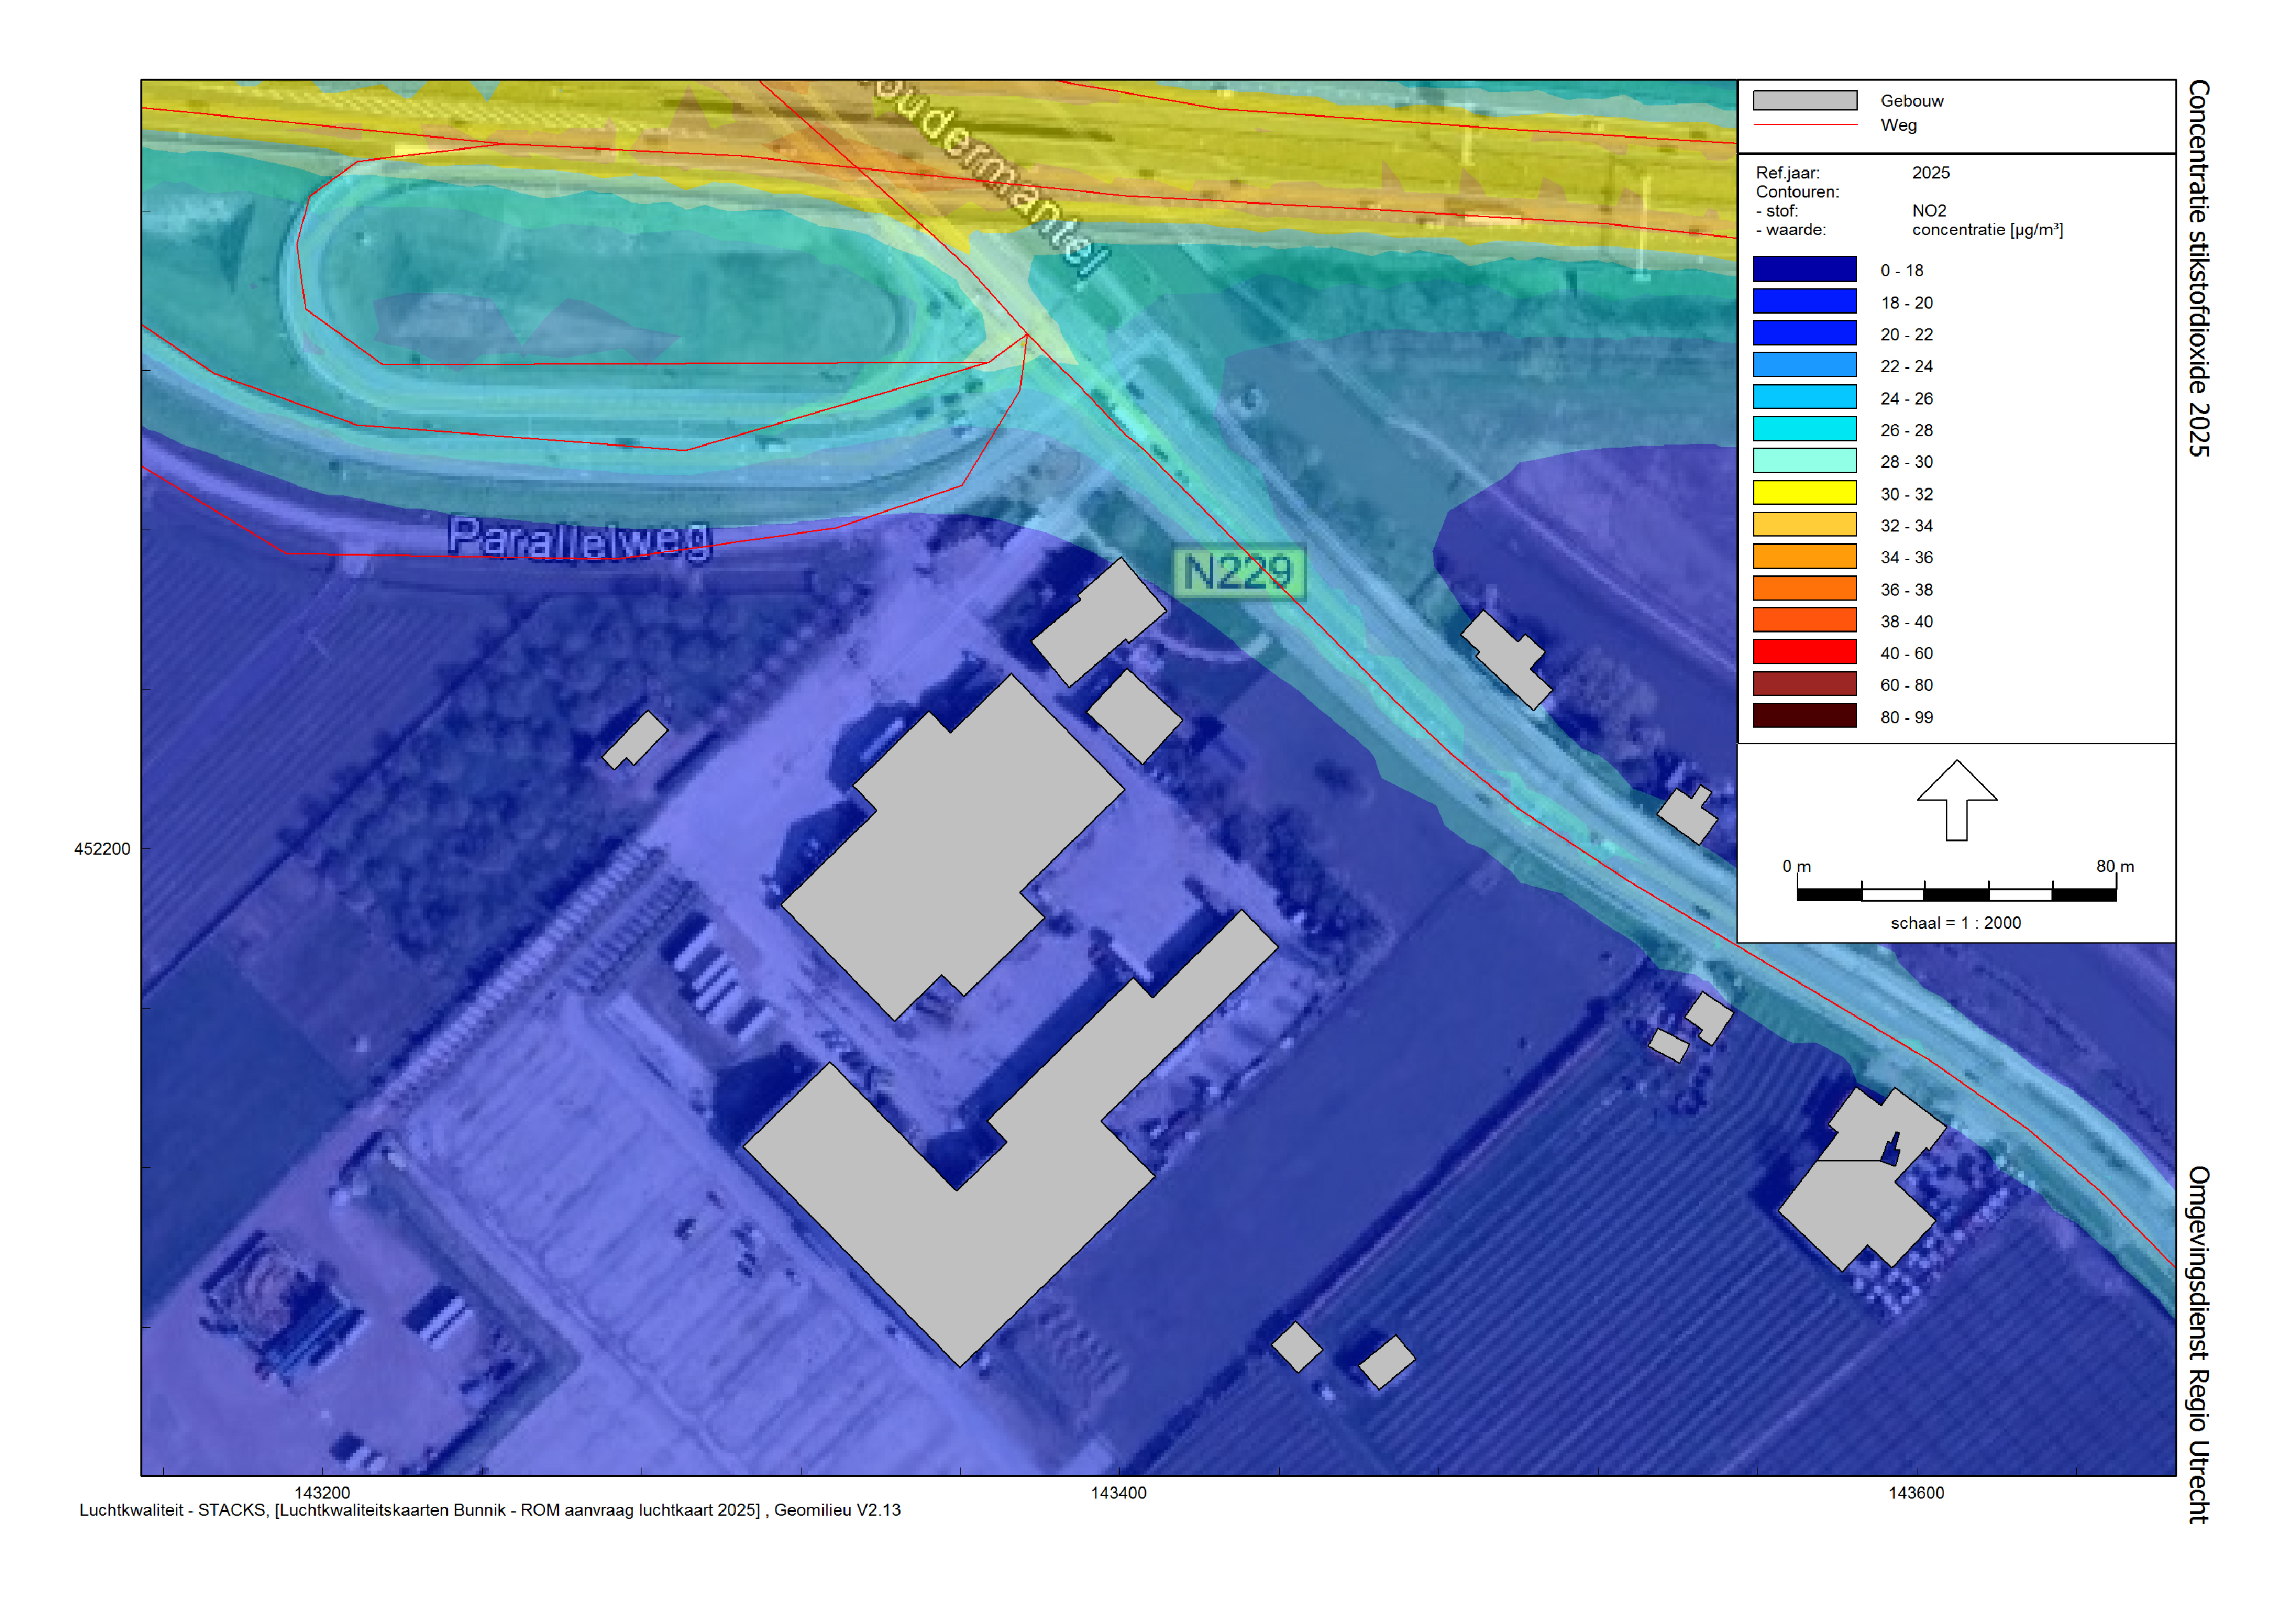Click the 143400 x-axis coordinate label

[1118, 1492]
